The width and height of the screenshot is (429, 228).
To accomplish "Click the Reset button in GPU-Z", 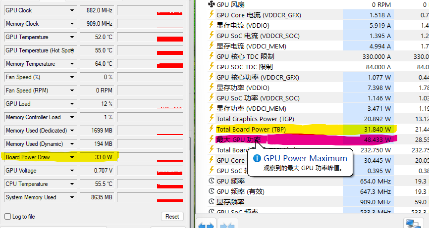I will coord(172,217).
